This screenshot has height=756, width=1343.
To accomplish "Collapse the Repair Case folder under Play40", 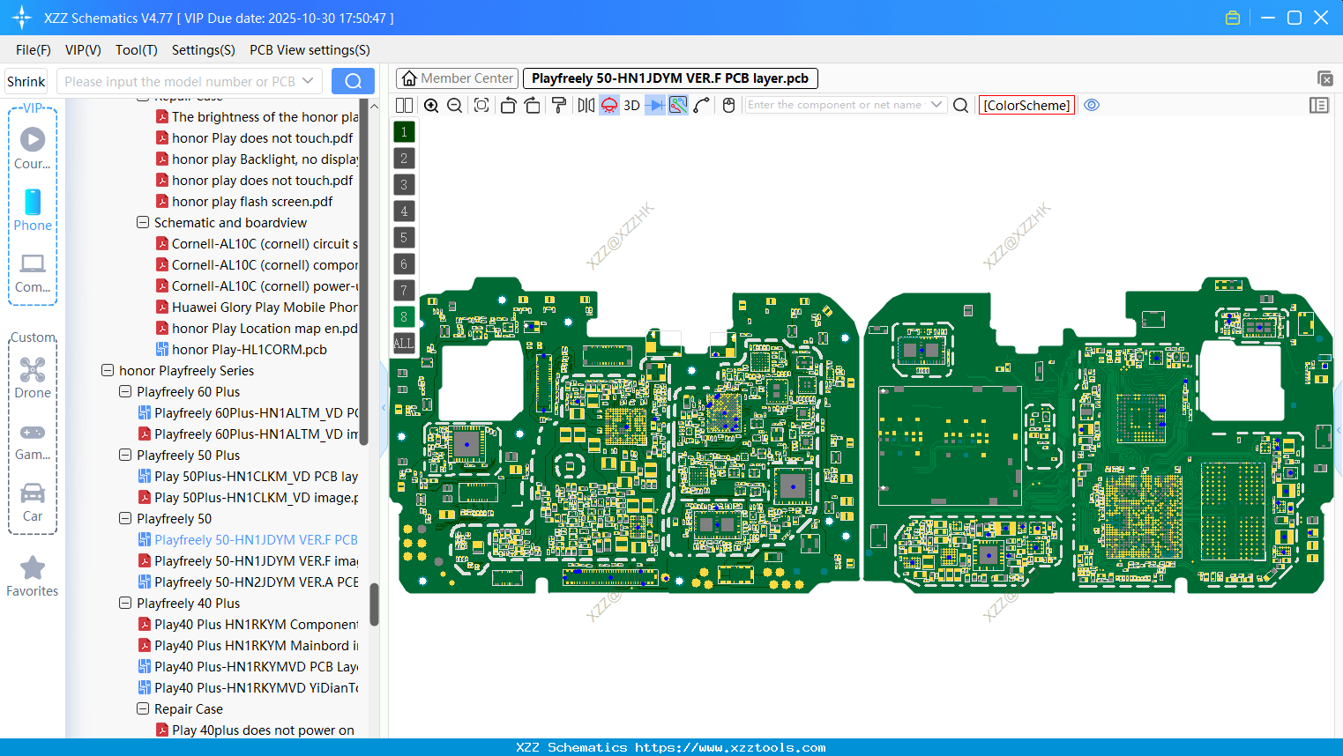I will [x=143, y=709].
